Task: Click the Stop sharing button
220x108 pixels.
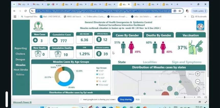Action: (126, 100)
